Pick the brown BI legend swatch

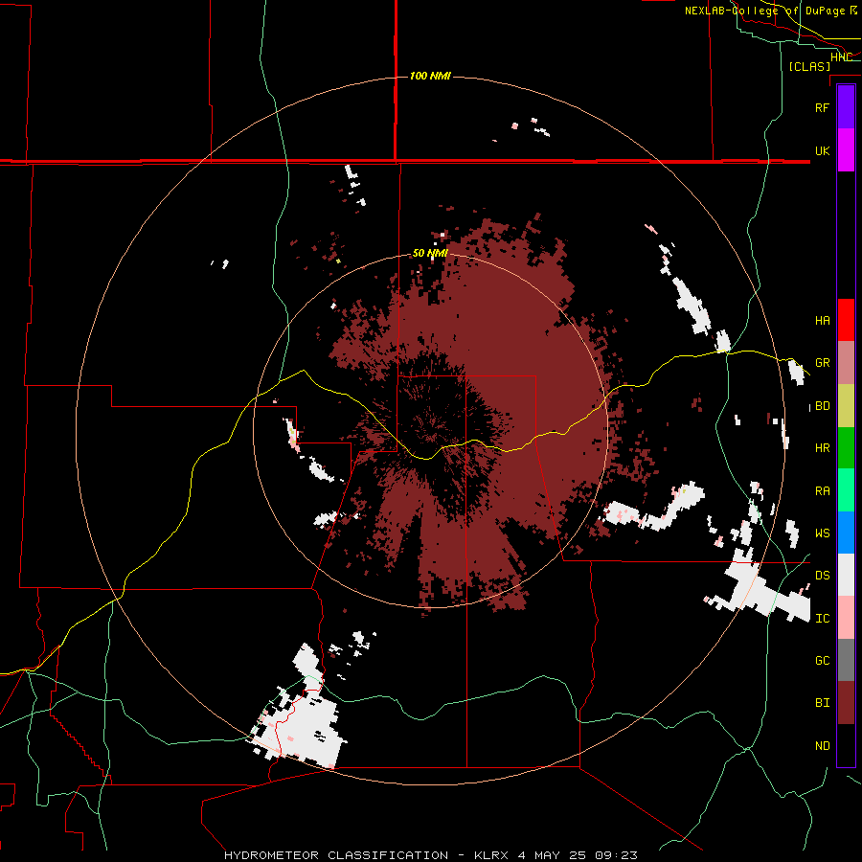point(846,703)
